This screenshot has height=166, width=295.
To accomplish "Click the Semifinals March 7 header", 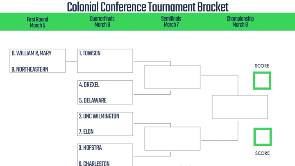I will click(171, 22).
